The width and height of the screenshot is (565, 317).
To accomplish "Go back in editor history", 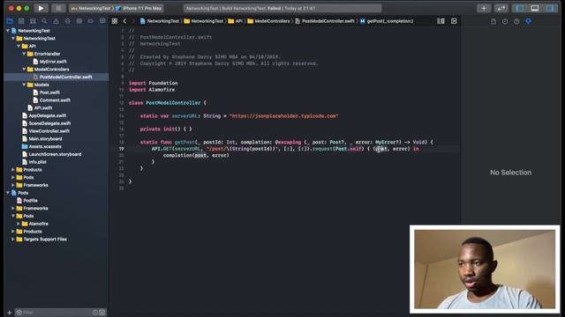I will point(124,21).
